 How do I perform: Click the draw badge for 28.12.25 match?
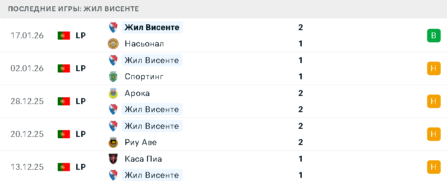[x=433, y=101]
